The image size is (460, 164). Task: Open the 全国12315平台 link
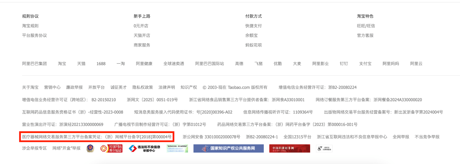click(x=297, y=137)
